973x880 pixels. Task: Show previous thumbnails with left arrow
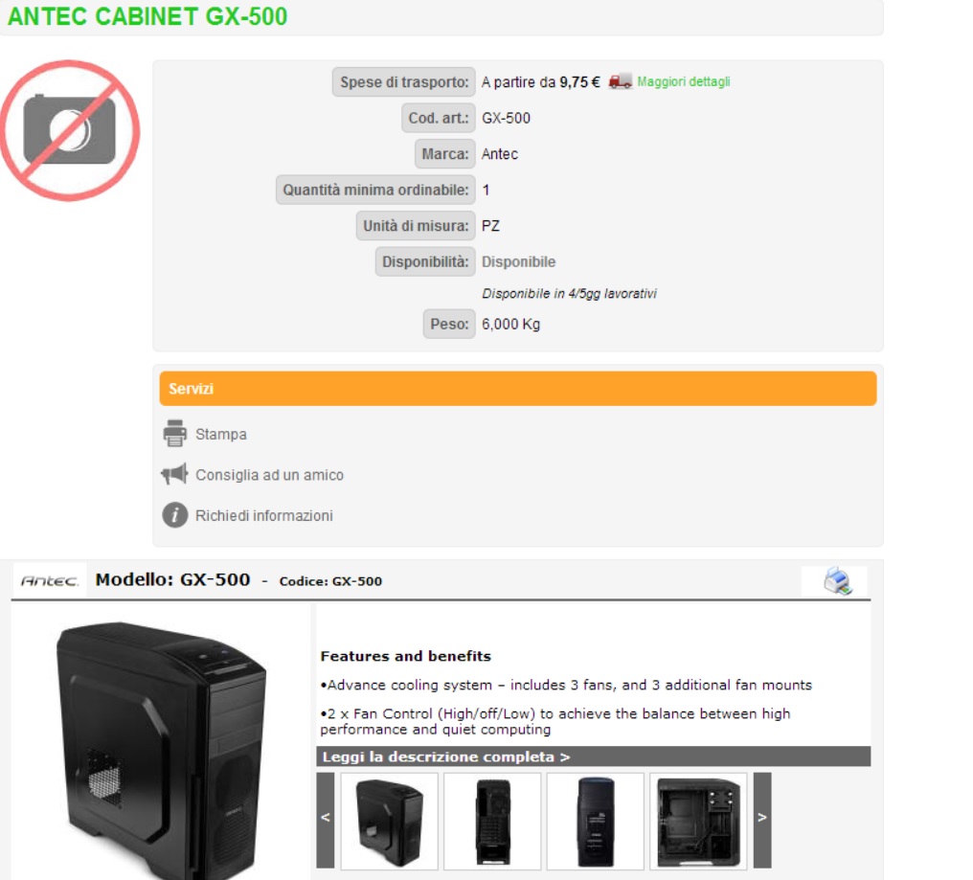pyautogui.click(x=326, y=819)
